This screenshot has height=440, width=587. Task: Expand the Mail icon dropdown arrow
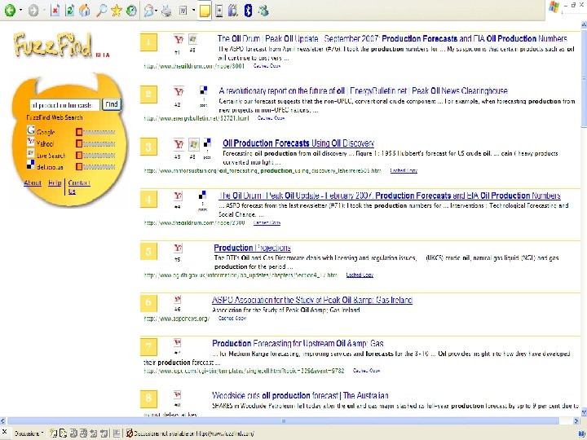[x=156, y=11]
